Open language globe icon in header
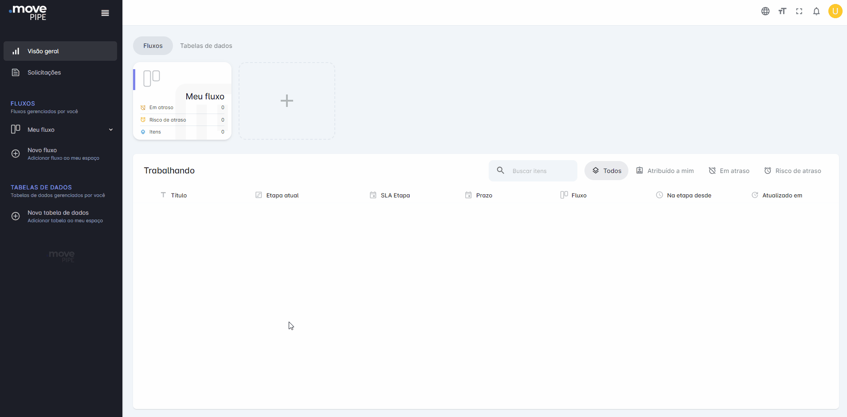The width and height of the screenshot is (847, 417). click(765, 12)
